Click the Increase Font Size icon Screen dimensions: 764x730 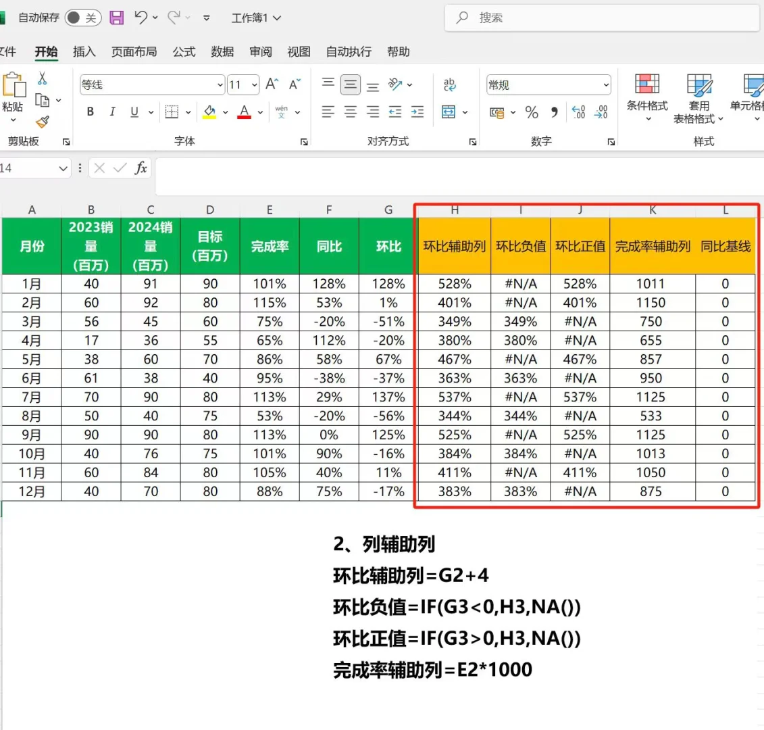point(272,84)
